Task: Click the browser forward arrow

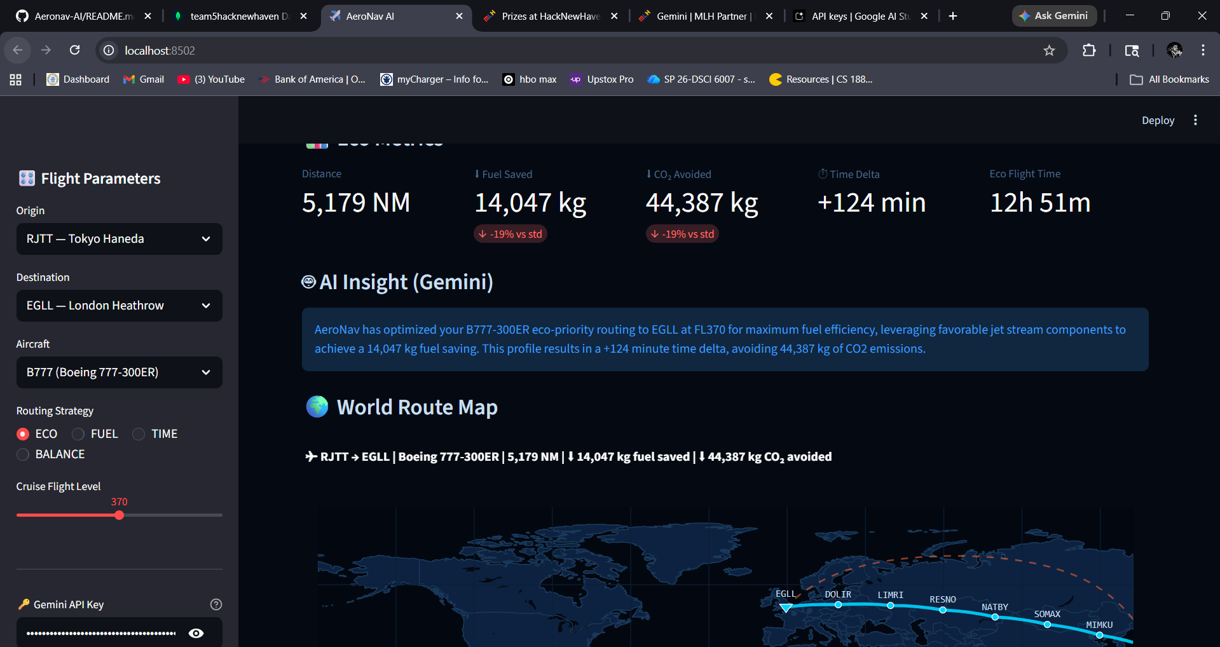Action: coord(46,50)
